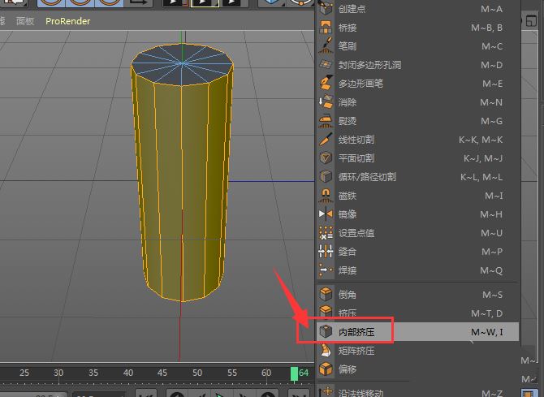The image size is (544, 397).
Task: Click the 熨烫 iron tool icon
Action: pos(326,121)
